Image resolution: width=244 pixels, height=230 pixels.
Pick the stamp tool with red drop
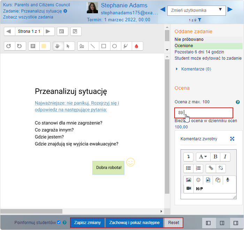136,46
